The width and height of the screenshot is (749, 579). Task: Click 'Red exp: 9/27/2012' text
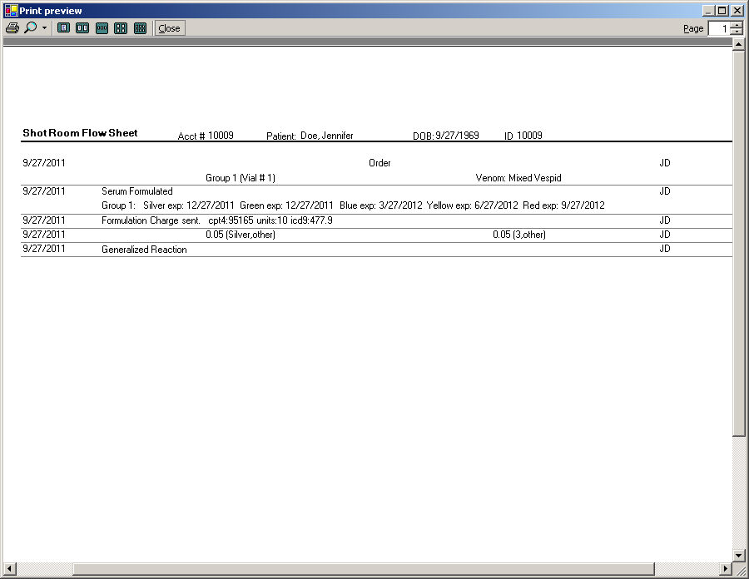(x=563, y=205)
